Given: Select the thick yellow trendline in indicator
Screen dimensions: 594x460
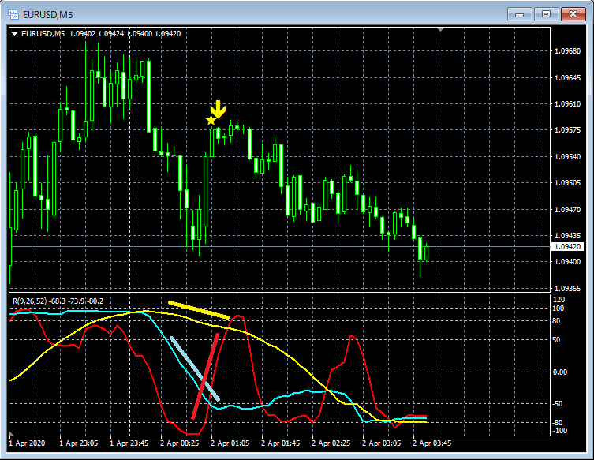Looking at the screenshot, I should (199, 310).
